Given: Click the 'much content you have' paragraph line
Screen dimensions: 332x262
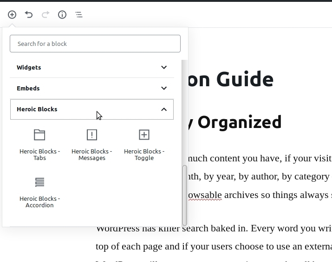Looking at the screenshot, I should tap(260, 159).
